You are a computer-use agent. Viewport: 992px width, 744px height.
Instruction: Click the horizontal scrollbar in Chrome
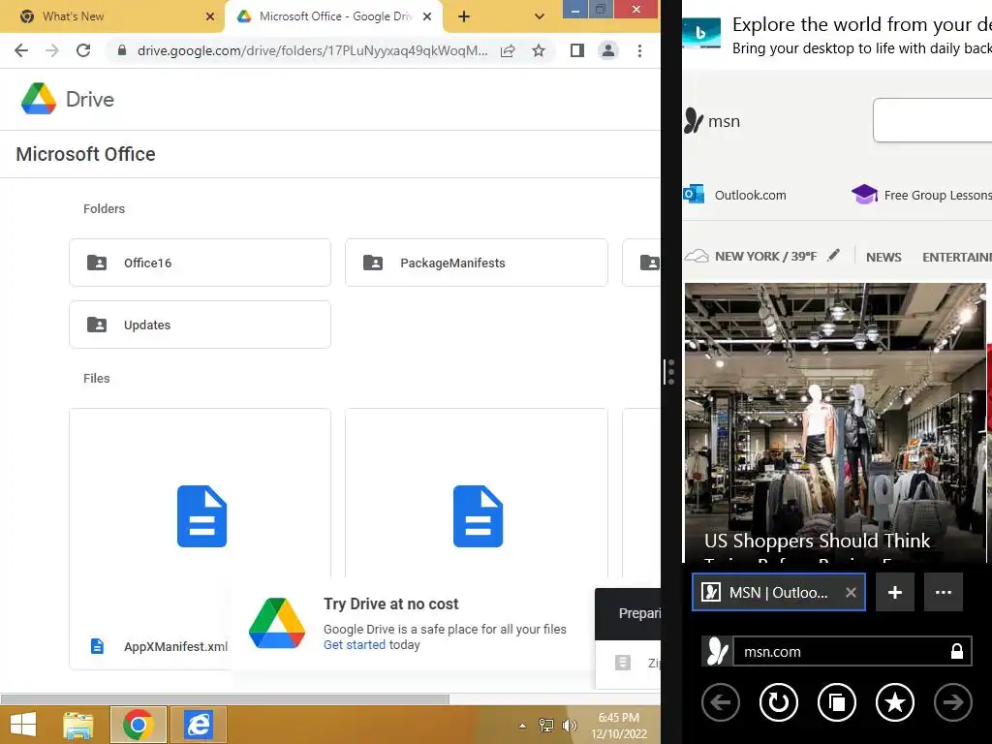(225, 699)
